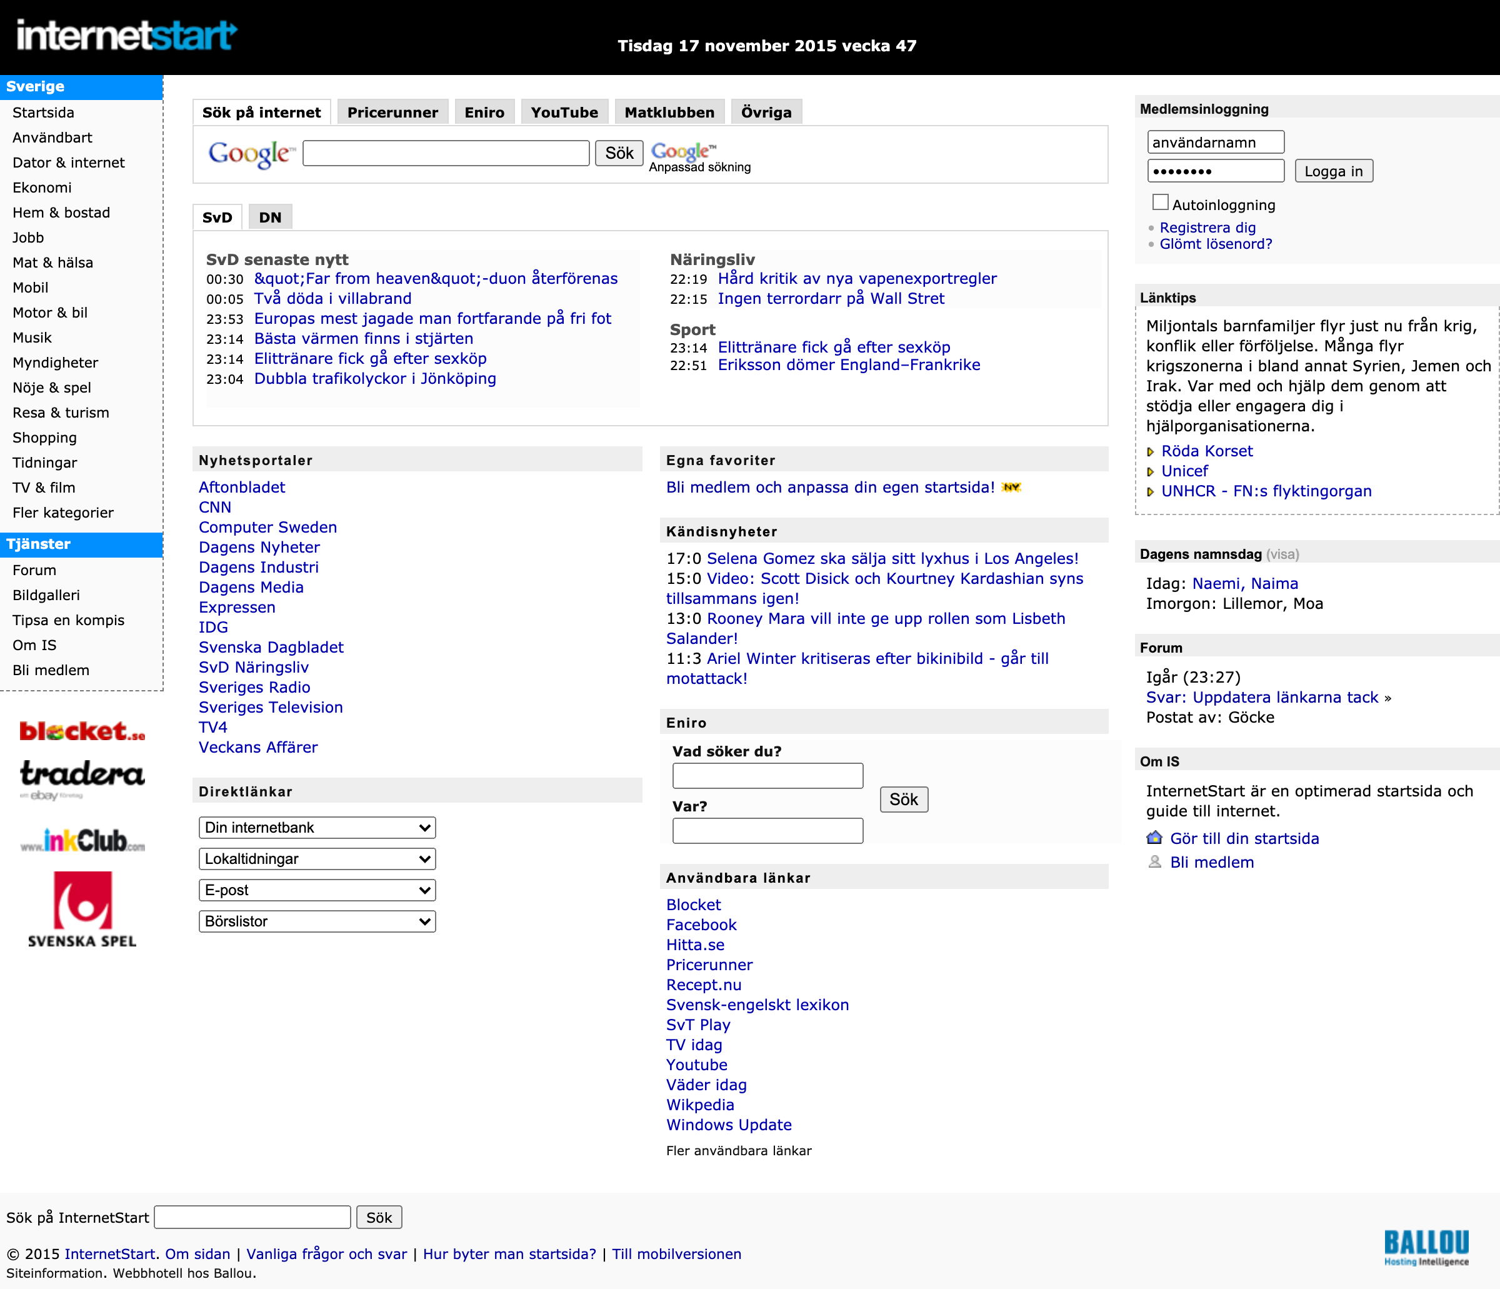
Task: Click the Google logo beside search field
Action: [251, 154]
